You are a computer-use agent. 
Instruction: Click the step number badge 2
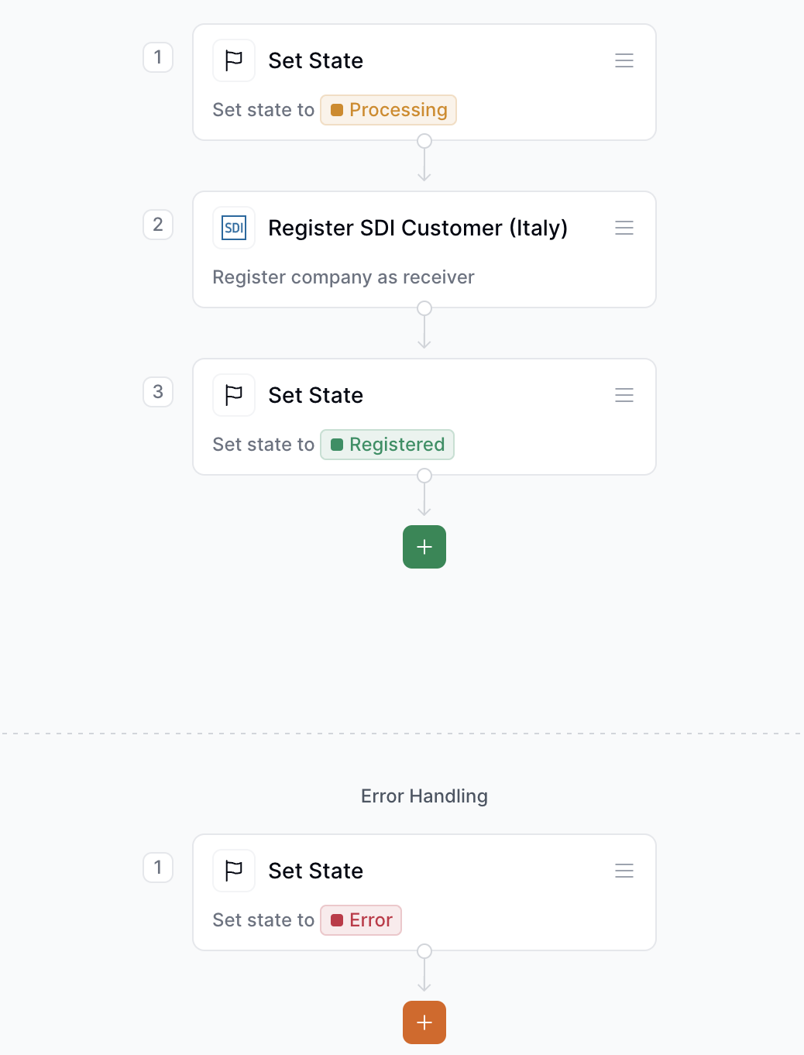click(158, 225)
